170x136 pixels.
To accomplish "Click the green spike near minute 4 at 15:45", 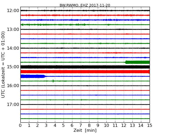I will pyautogui.click(x=53, y=81).
